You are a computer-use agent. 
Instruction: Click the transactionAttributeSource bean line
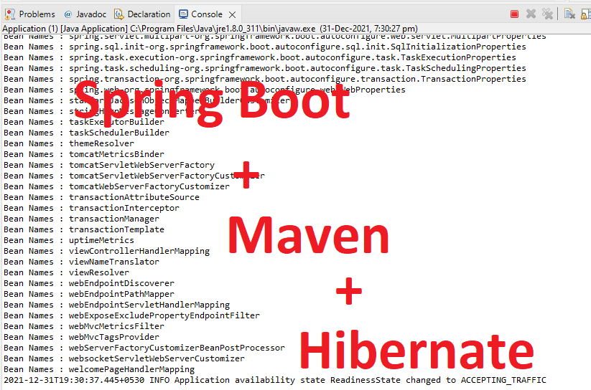102,197
